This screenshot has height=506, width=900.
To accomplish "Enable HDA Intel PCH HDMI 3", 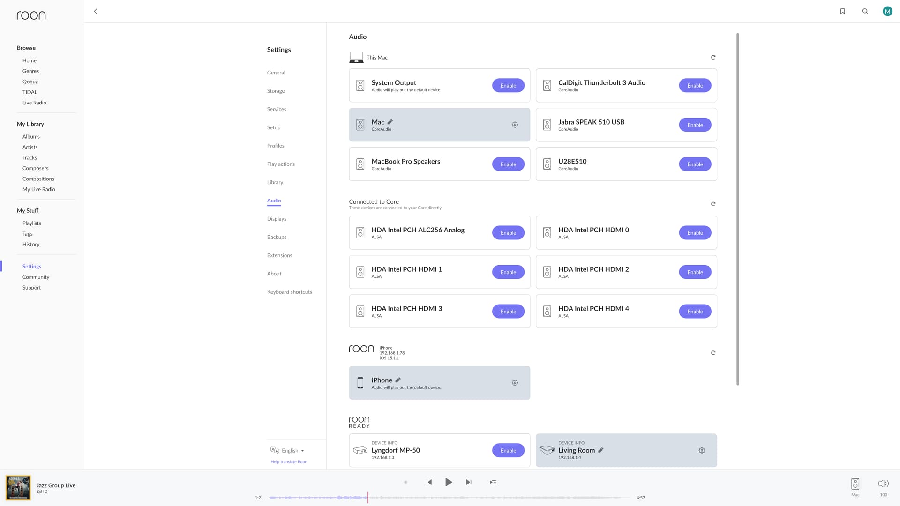I will (x=508, y=311).
